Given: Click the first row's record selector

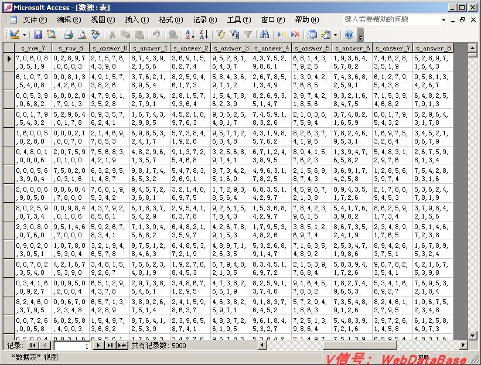Looking at the screenshot, I should [x=9, y=62].
